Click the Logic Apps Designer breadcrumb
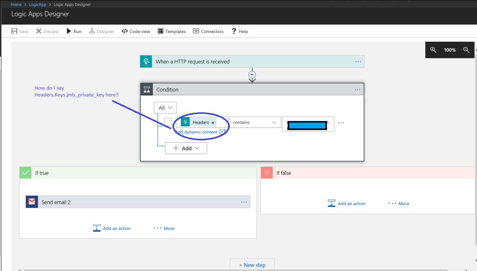Screen dimensions: 477x271 click(72, 4)
